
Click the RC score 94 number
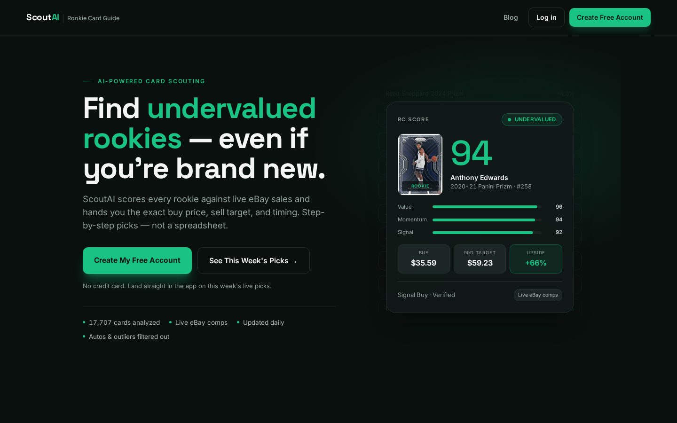[x=471, y=153]
